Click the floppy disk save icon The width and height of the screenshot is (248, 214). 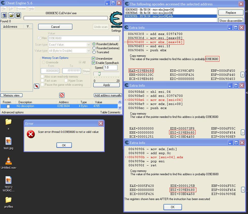18,15
